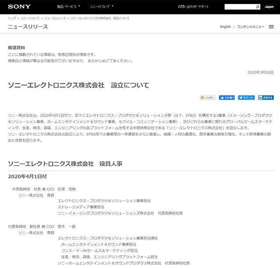Click the search magnifier icon
The image size is (280, 268).
pos(258,7)
